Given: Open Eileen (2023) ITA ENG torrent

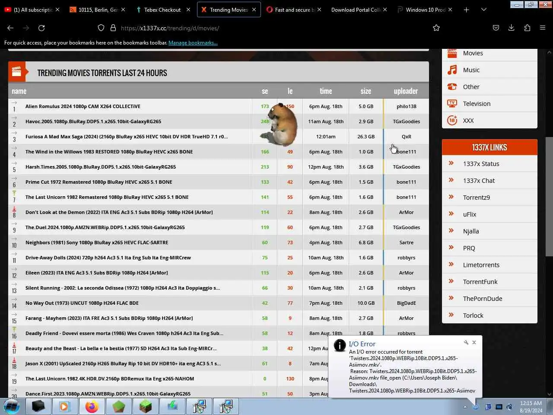Looking at the screenshot, I should coord(97,273).
